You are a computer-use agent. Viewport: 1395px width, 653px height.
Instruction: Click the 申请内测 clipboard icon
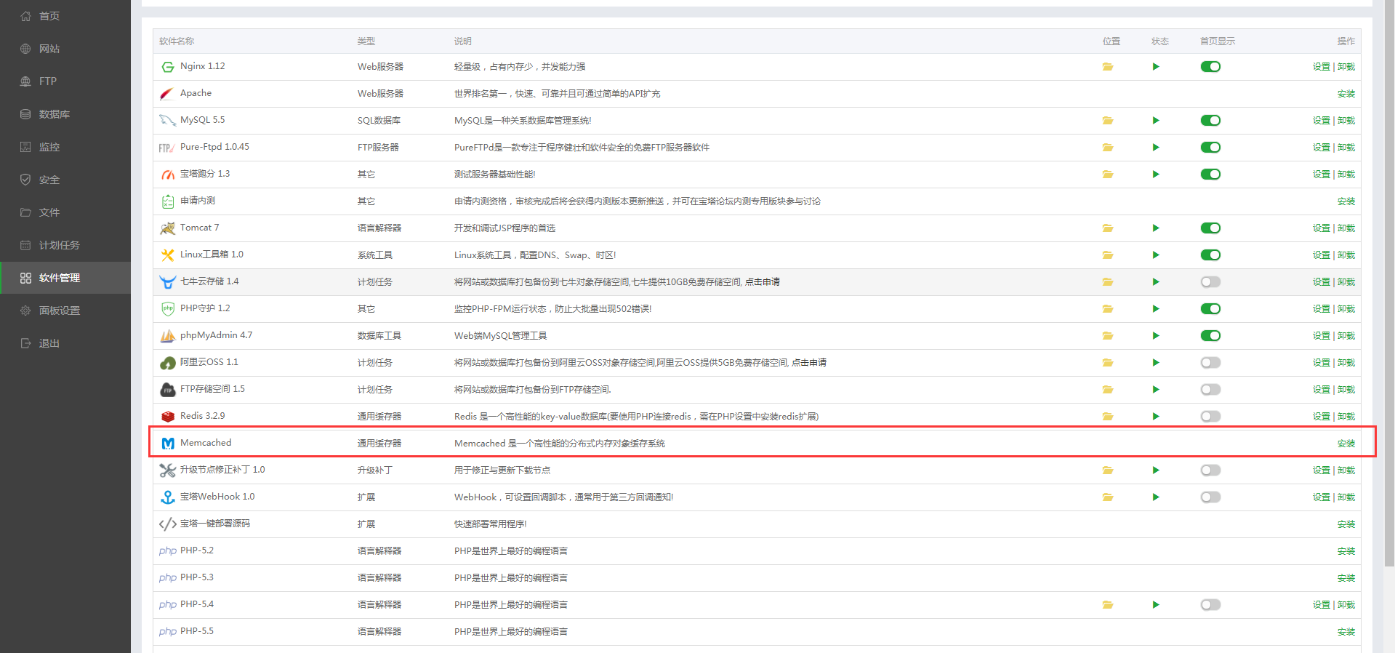pyautogui.click(x=168, y=201)
